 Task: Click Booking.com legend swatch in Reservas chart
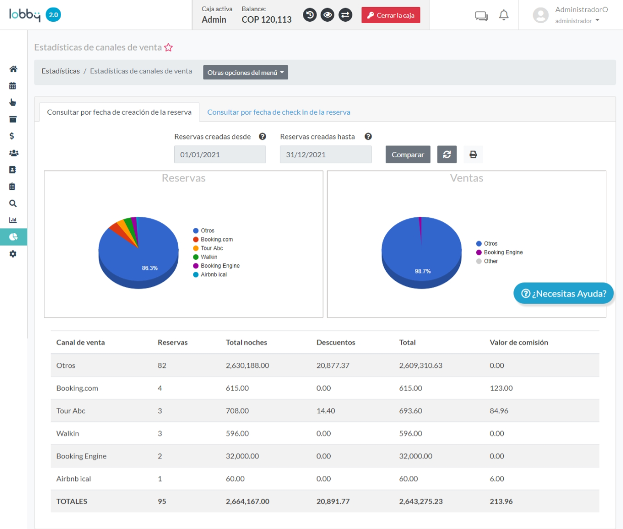(x=196, y=239)
